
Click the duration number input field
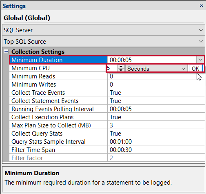pyautogui.click(x=112, y=68)
